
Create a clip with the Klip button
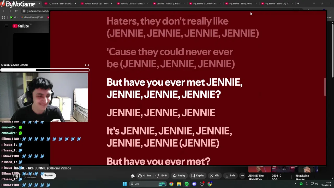point(214,175)
